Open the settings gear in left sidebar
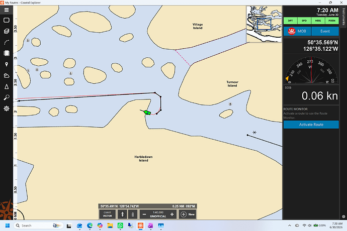 tap(7, 108)
